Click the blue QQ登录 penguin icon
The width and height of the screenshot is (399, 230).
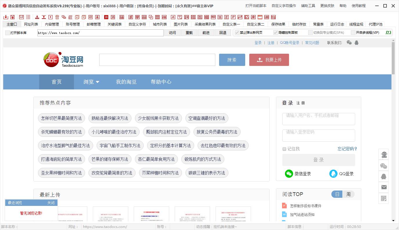(x=333, y=174)
